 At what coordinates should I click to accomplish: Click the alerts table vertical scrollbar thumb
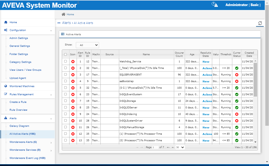click(x=255, y=80)
